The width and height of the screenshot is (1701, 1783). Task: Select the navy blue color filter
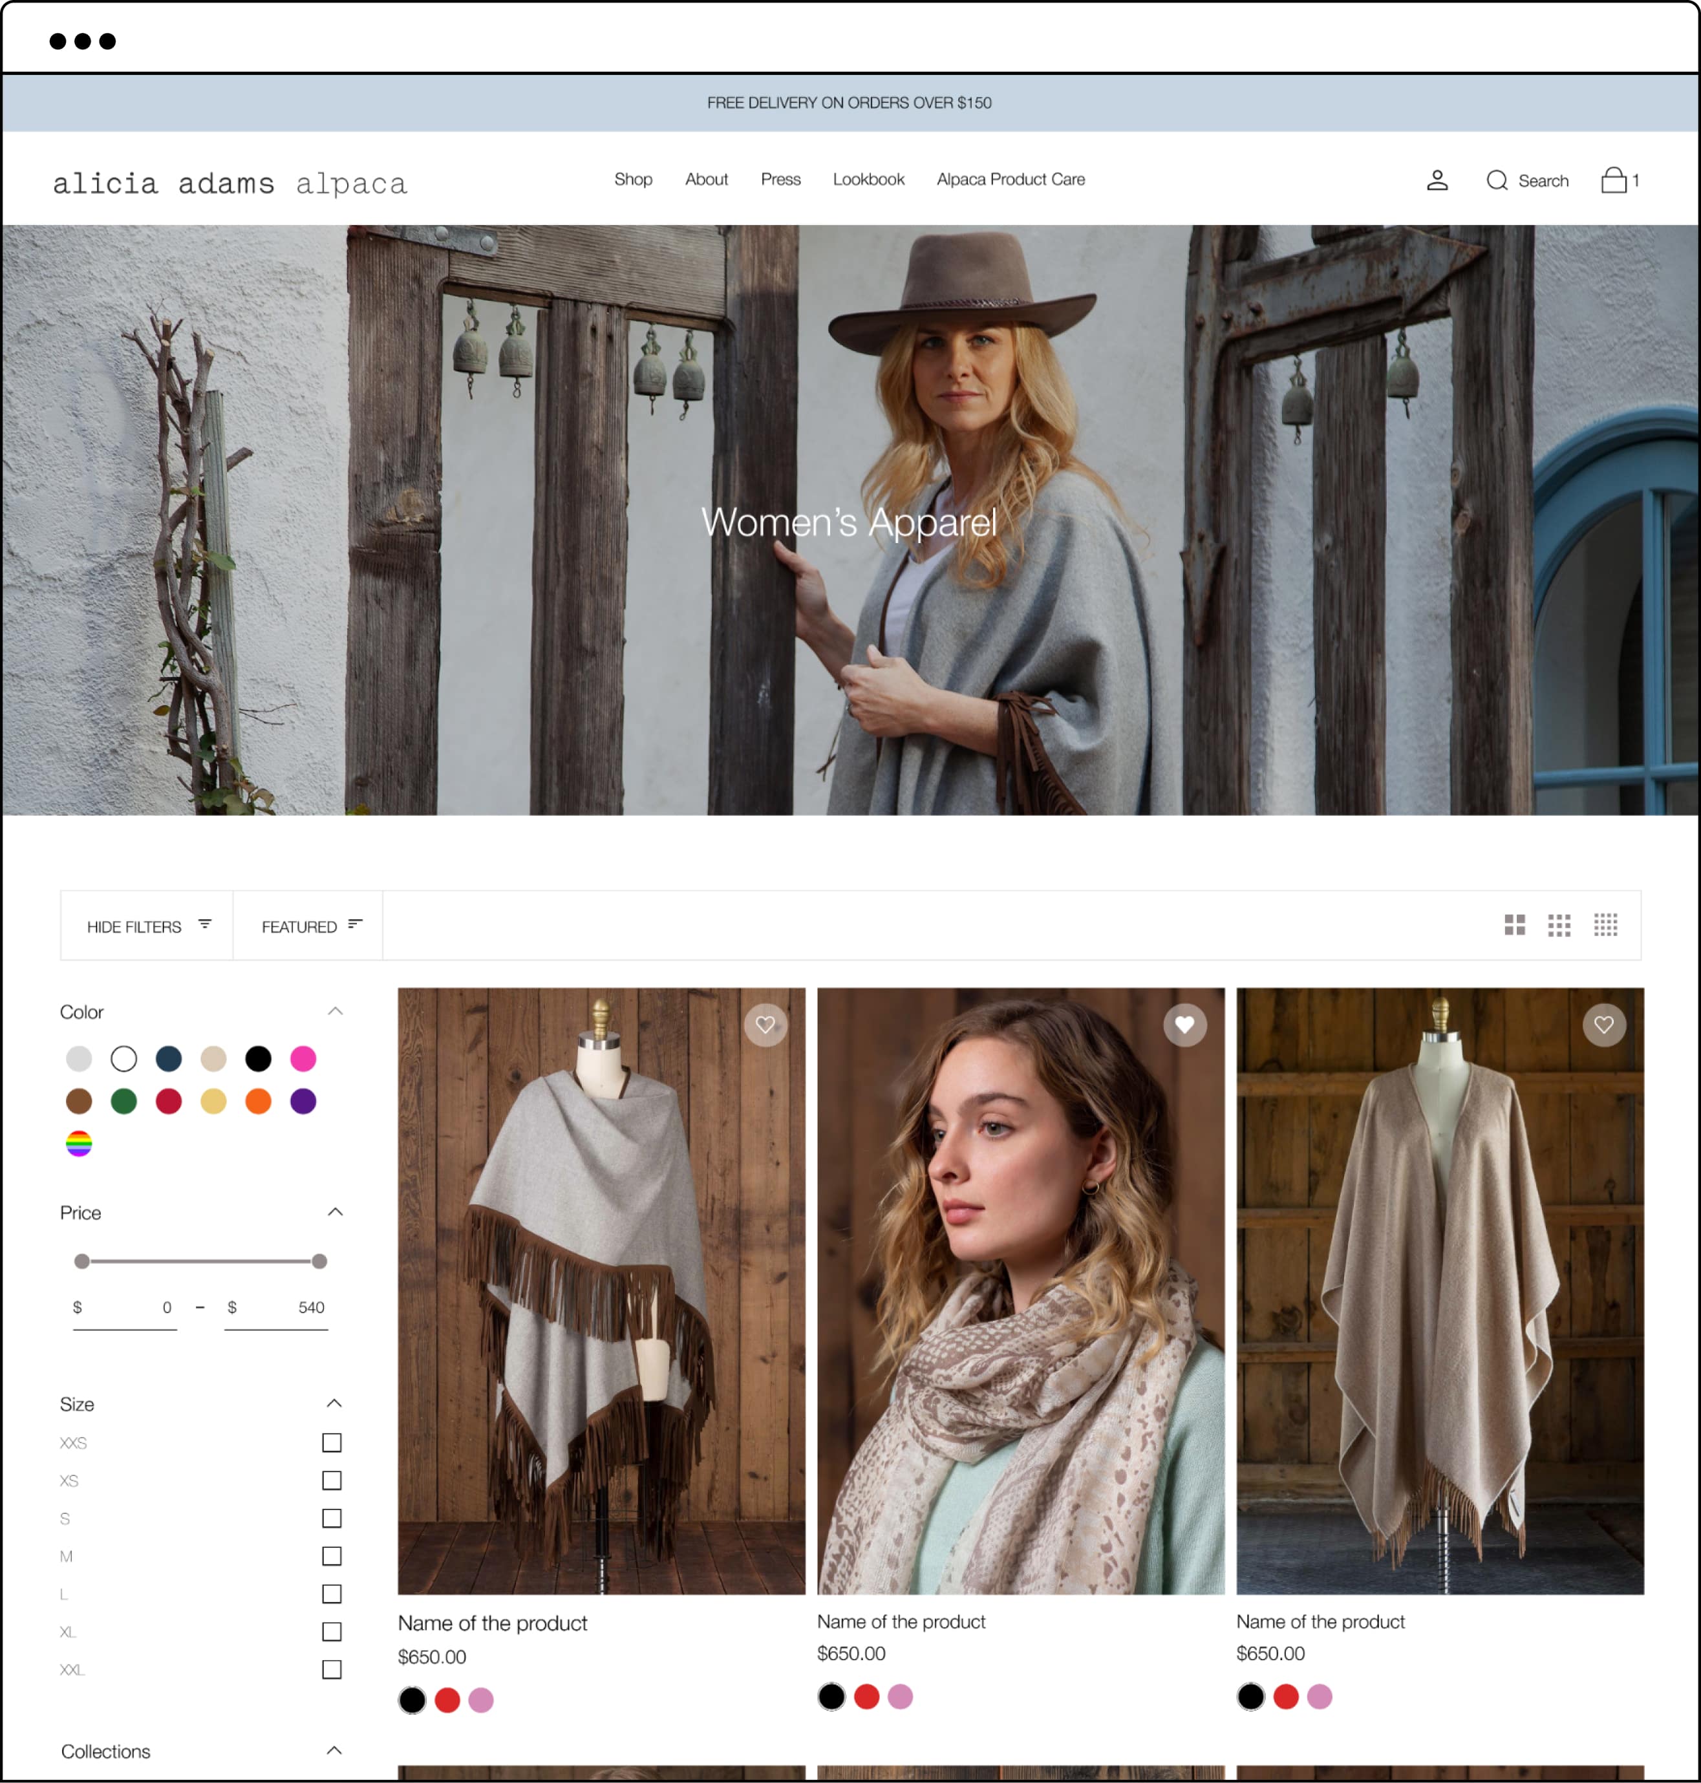coord(169,1059)
